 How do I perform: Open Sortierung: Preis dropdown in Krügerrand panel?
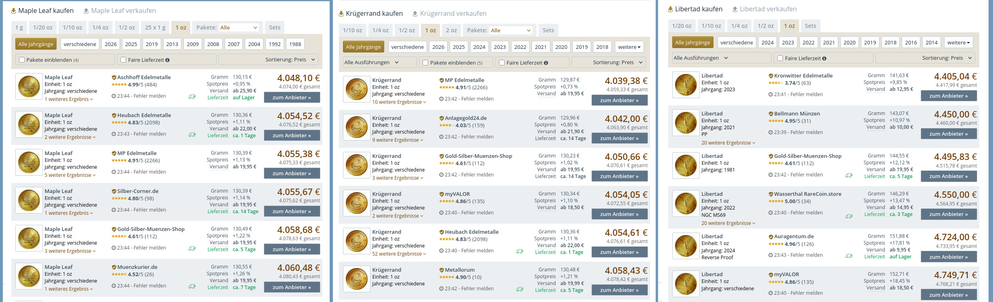coord(609,63)
